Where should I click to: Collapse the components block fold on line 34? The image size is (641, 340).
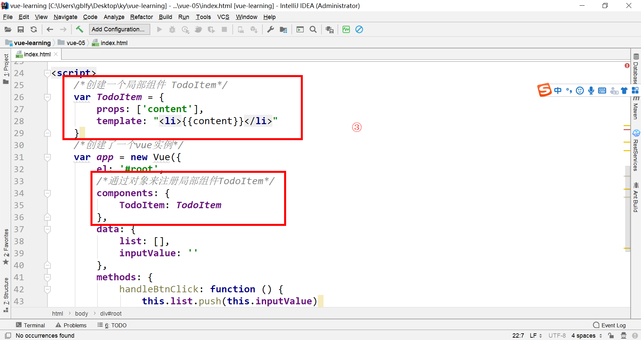(x=47, y=193)
